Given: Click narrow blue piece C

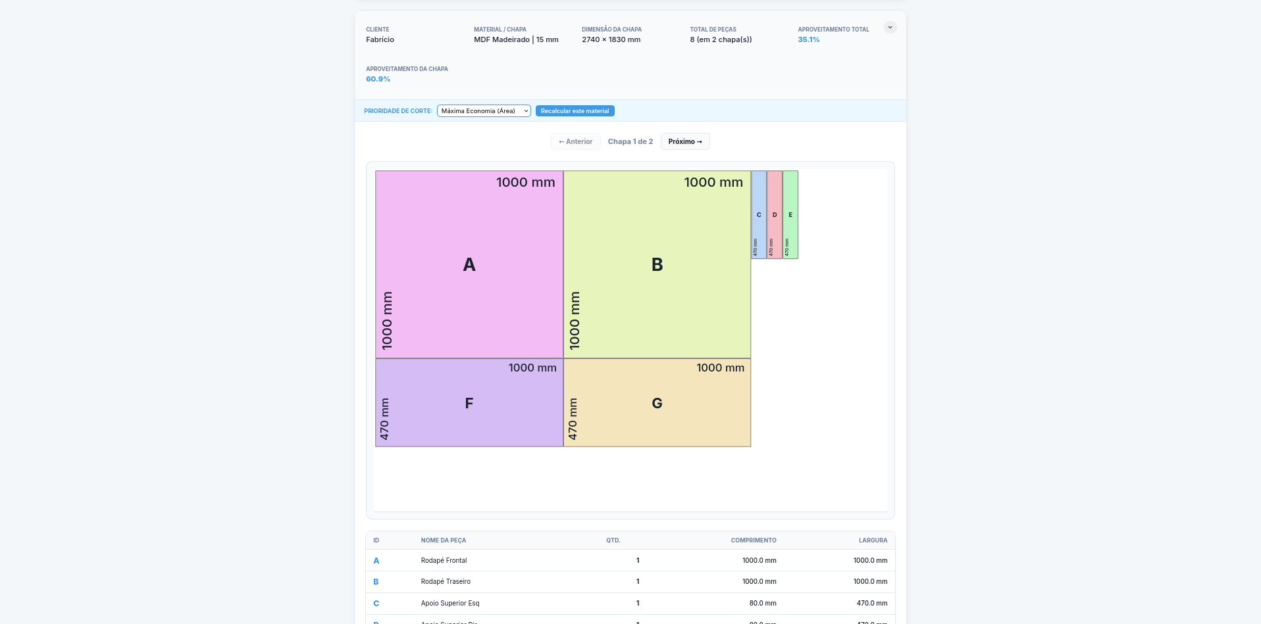Looking at the screenshot, I should coord(759,215).
